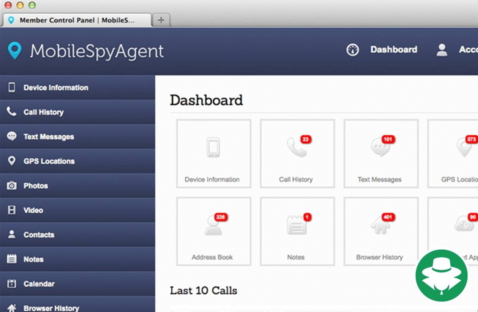Open Text Messages via the speech bubble icon
478x312 pixels.
coord(12,137)
